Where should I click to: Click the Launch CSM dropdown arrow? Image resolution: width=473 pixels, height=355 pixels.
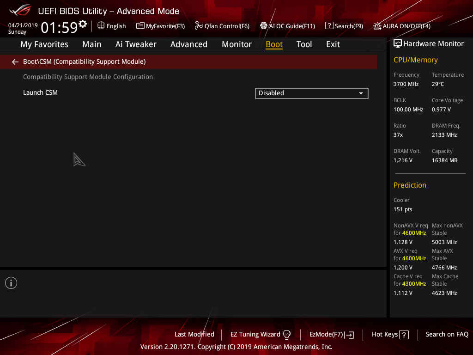(x=361, y=93)
